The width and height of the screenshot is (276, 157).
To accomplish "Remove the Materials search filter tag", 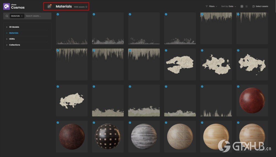I will (x=22, y=16).
